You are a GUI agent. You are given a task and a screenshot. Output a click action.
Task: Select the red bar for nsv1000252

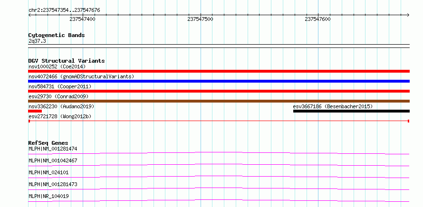coord(219,71)
